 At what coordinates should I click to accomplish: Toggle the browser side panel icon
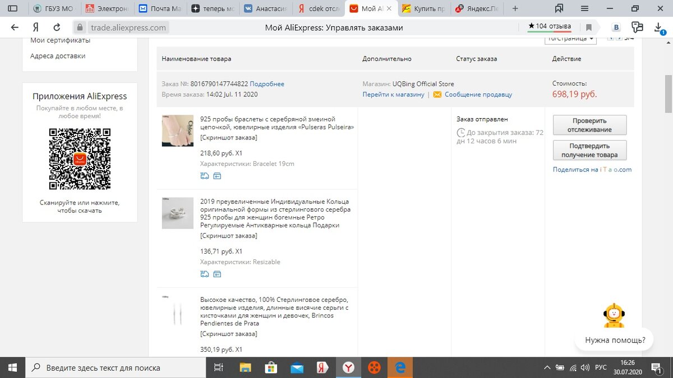pos(12,8)
